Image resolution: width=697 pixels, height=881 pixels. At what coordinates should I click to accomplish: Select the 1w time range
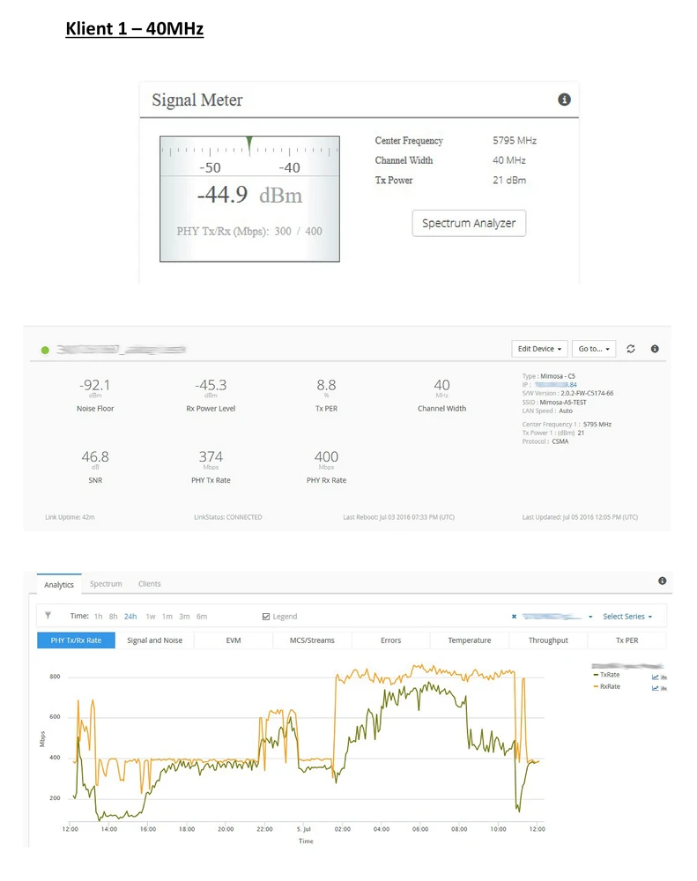(151, 617)
